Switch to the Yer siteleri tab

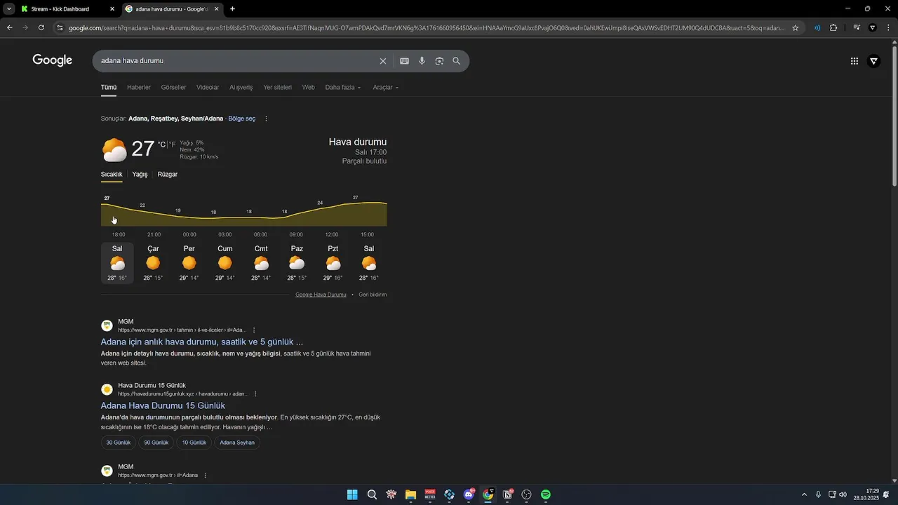click(x=278, y=88)
